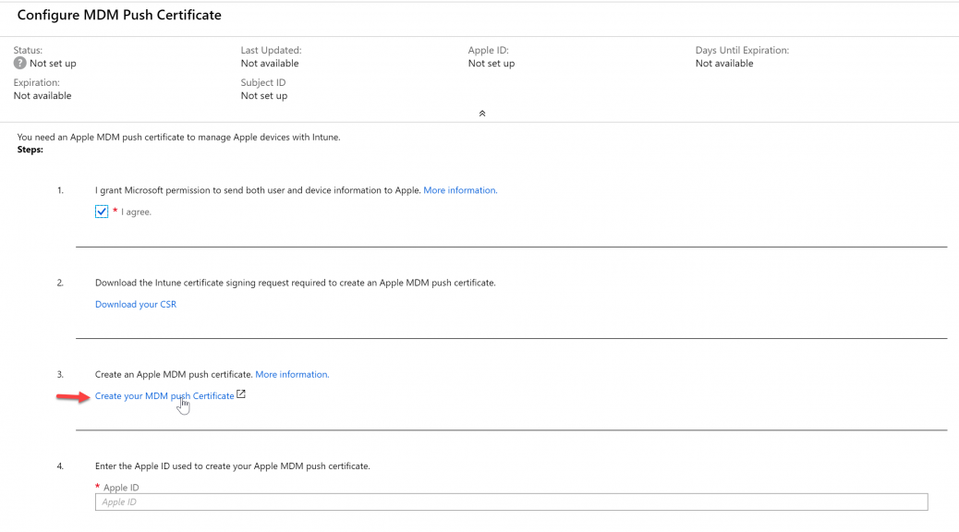
Task: Select the Expiration label
Action: (37, 82)
